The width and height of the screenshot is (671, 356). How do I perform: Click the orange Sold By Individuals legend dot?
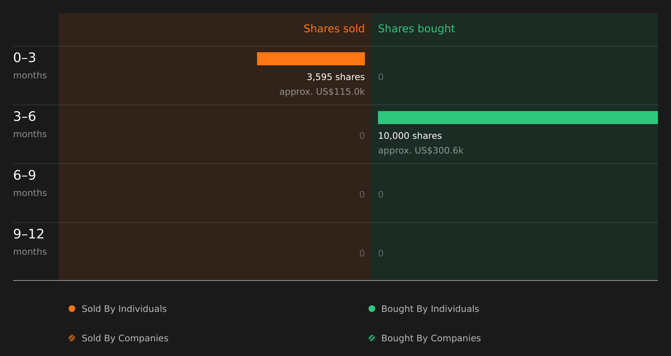tap(72, 309)
